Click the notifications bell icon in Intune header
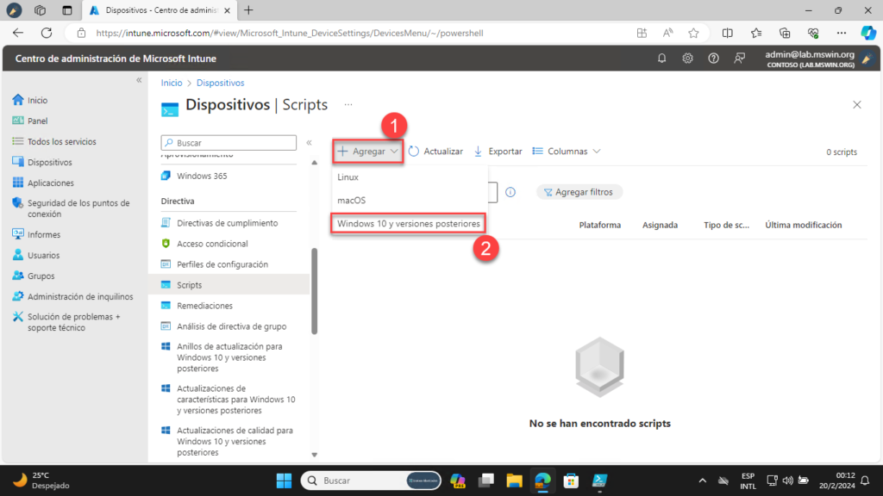The width and height of the screenshot is (883, 496). click(x=662, y=59)
